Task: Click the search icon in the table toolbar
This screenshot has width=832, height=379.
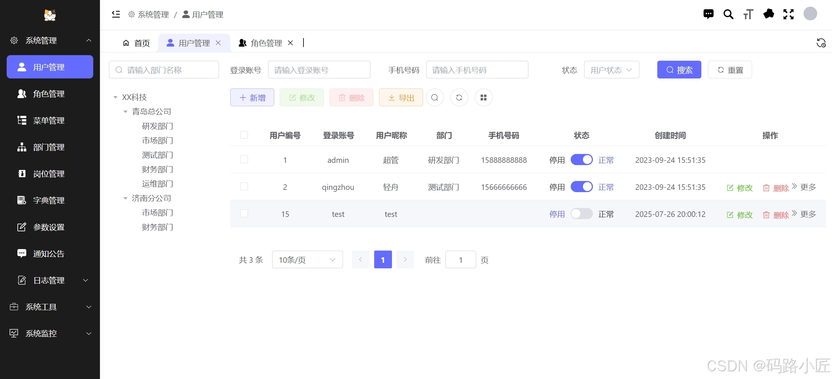Action: pos(435,97)
